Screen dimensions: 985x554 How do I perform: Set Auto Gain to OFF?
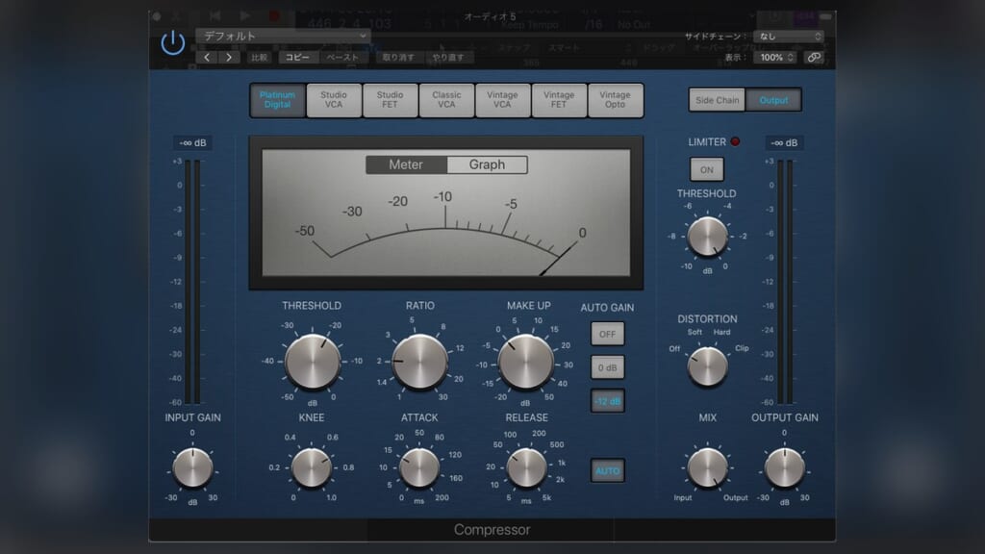pyautogui.click(x=607, y=334)
